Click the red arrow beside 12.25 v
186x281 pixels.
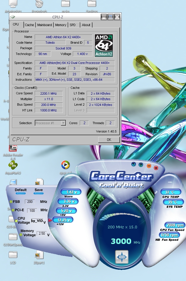pyautogui.click(x=50, y=220)
